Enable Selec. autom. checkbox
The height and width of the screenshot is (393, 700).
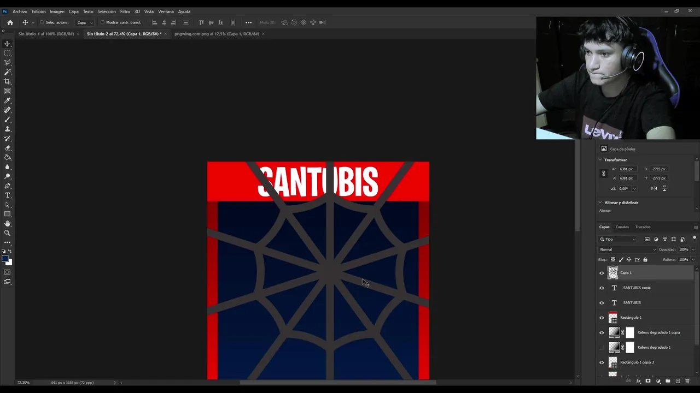pos(42,22)
